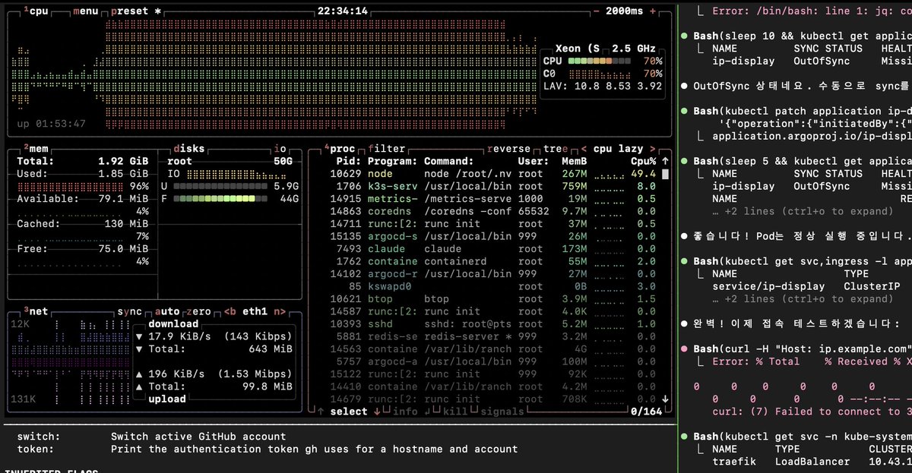This screenshot has height=473, width=912.
Task: Move process selection up with up arrow
Action: point(321,412)
